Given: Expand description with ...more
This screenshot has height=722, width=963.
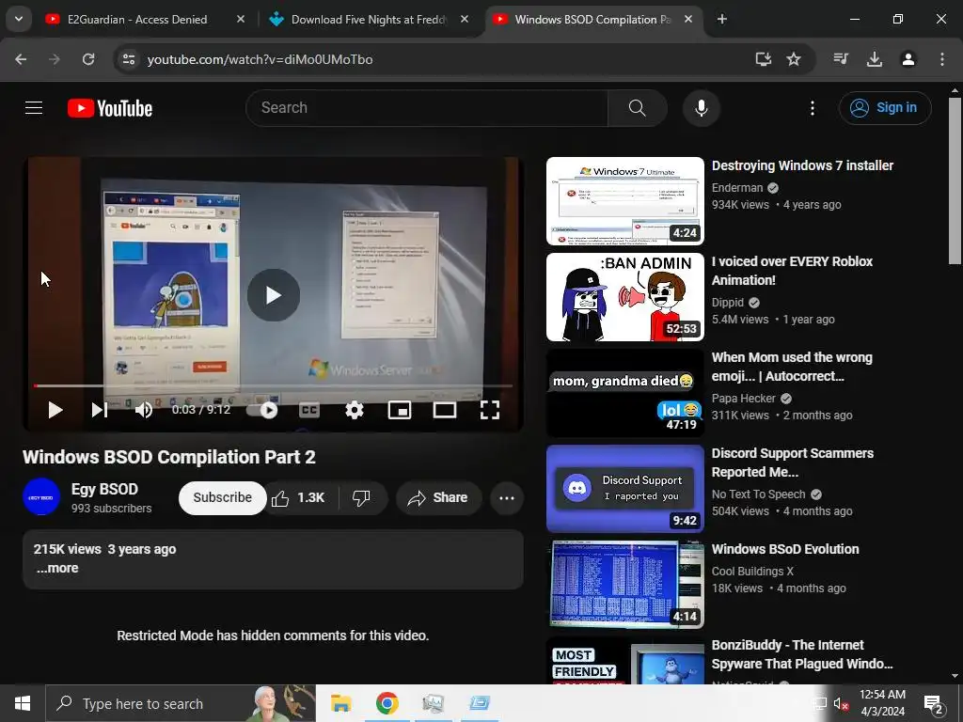Looking at the screenshot, I should point(57,569).
